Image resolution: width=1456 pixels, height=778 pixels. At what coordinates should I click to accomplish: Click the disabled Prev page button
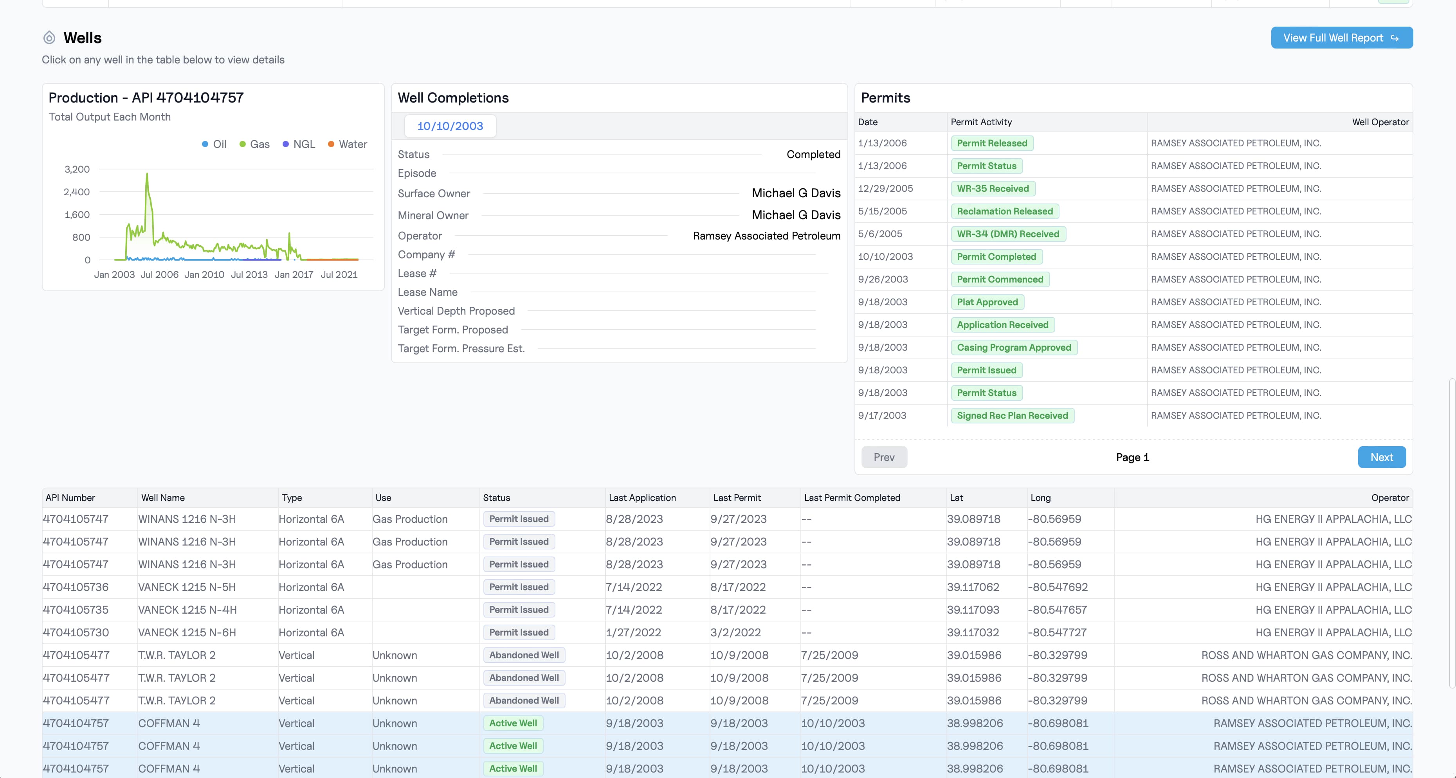point(884,457)
